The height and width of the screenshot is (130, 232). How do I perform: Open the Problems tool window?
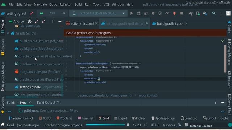pyautogui.click(x=64, y=118)
